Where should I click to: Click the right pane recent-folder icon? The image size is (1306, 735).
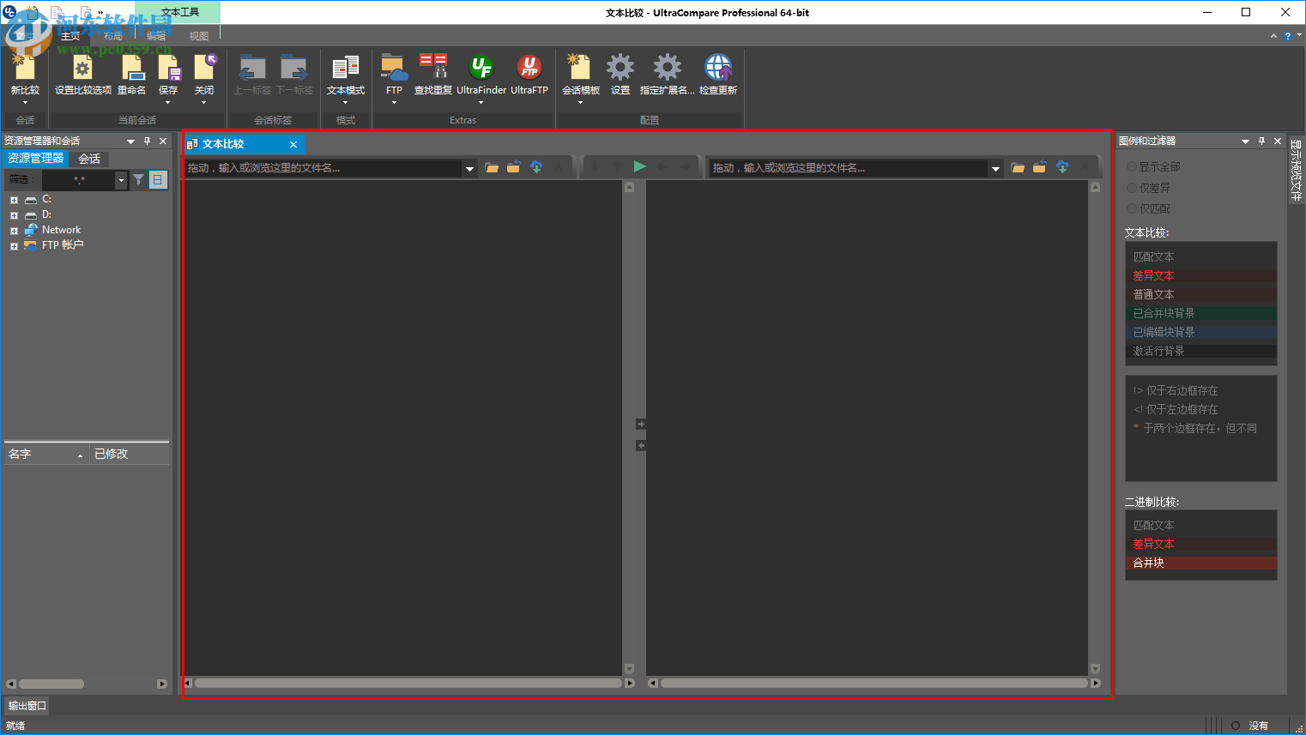tap(1039, 167)
